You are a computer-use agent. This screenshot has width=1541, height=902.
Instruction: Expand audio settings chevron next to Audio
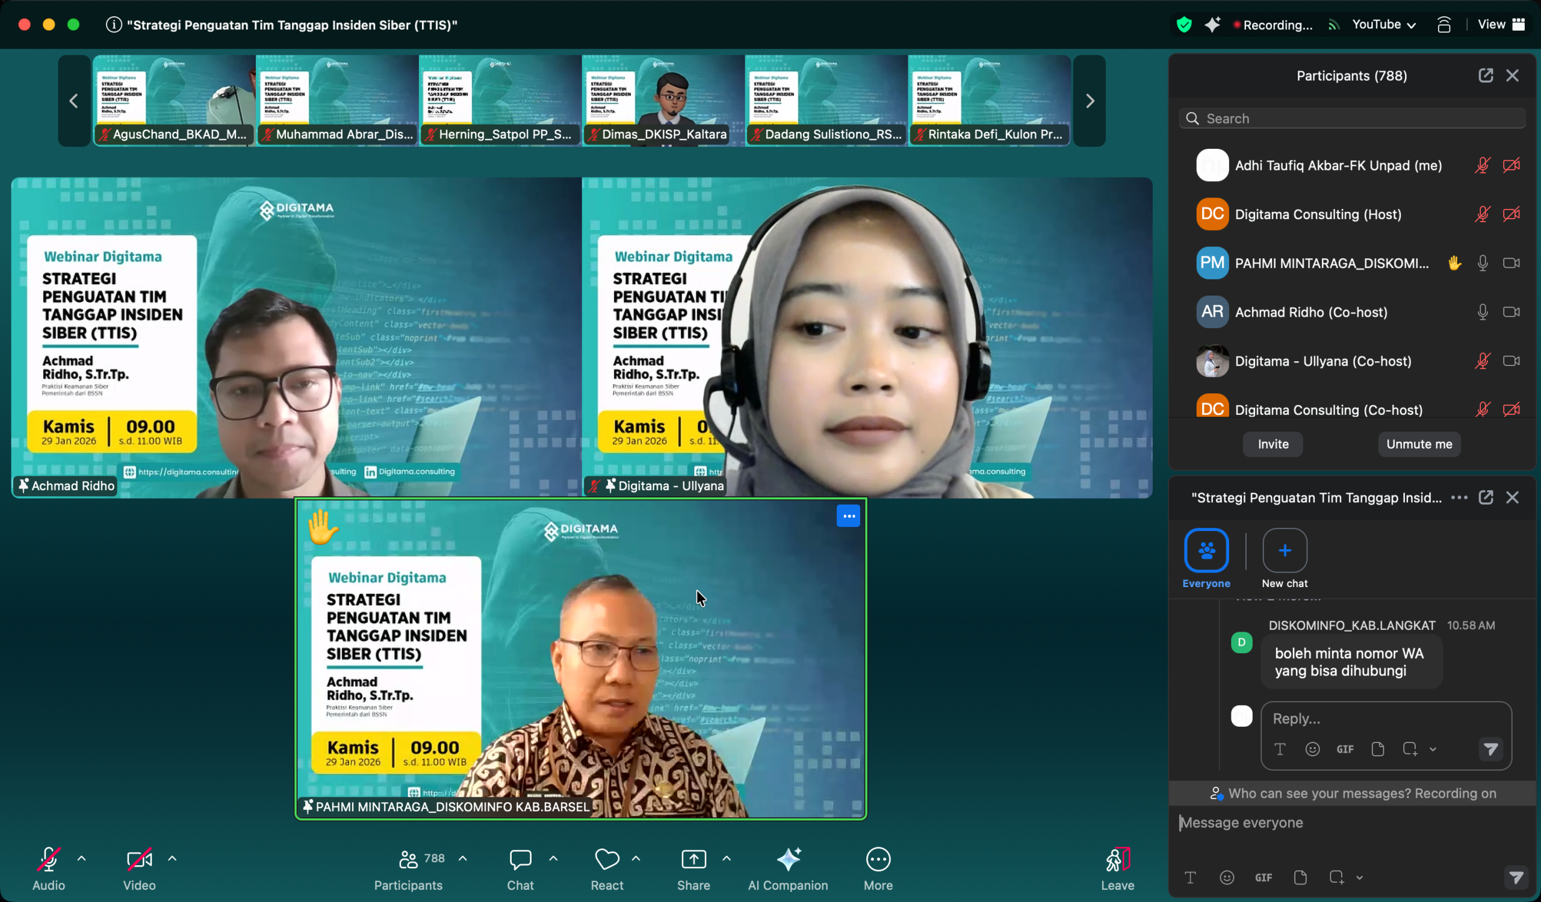point(81,859)
